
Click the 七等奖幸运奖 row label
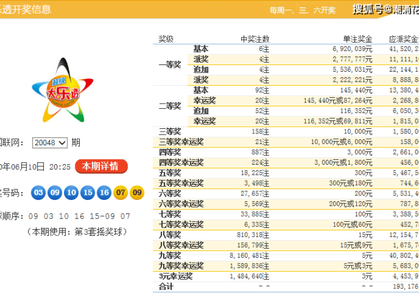pyautogui.click(x=181, y=225)
